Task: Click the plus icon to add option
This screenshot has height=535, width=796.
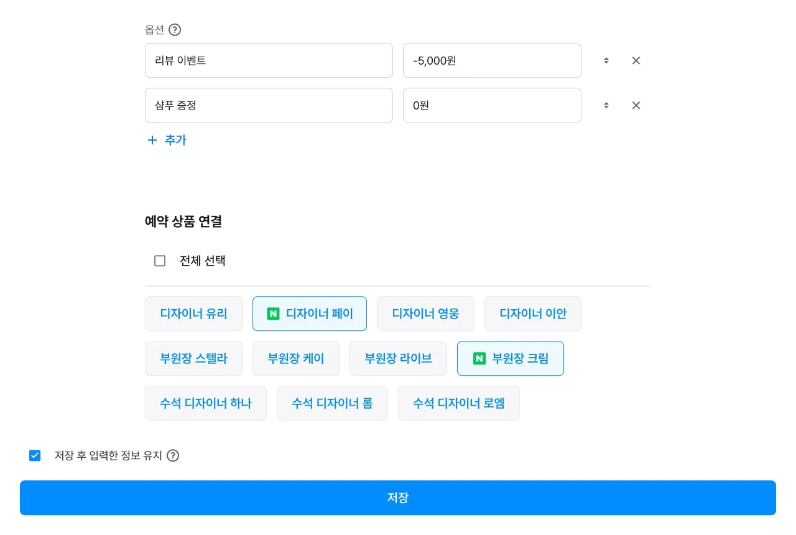Action: tap(152, 140)
